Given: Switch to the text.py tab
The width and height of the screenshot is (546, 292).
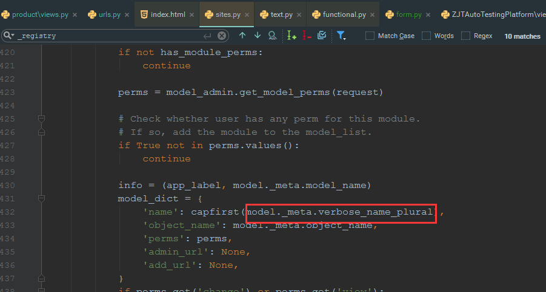Looking at the screenshot, I should pyautogui.click(x=281, y=15).
